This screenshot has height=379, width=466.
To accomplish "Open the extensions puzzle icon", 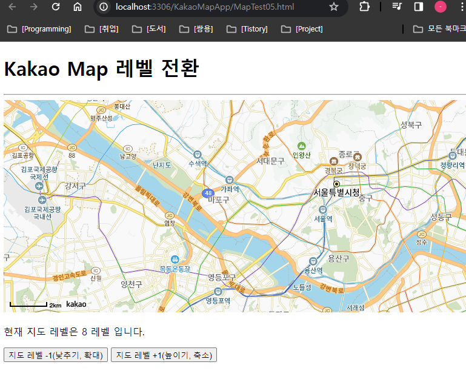I will tap(364, 7).
